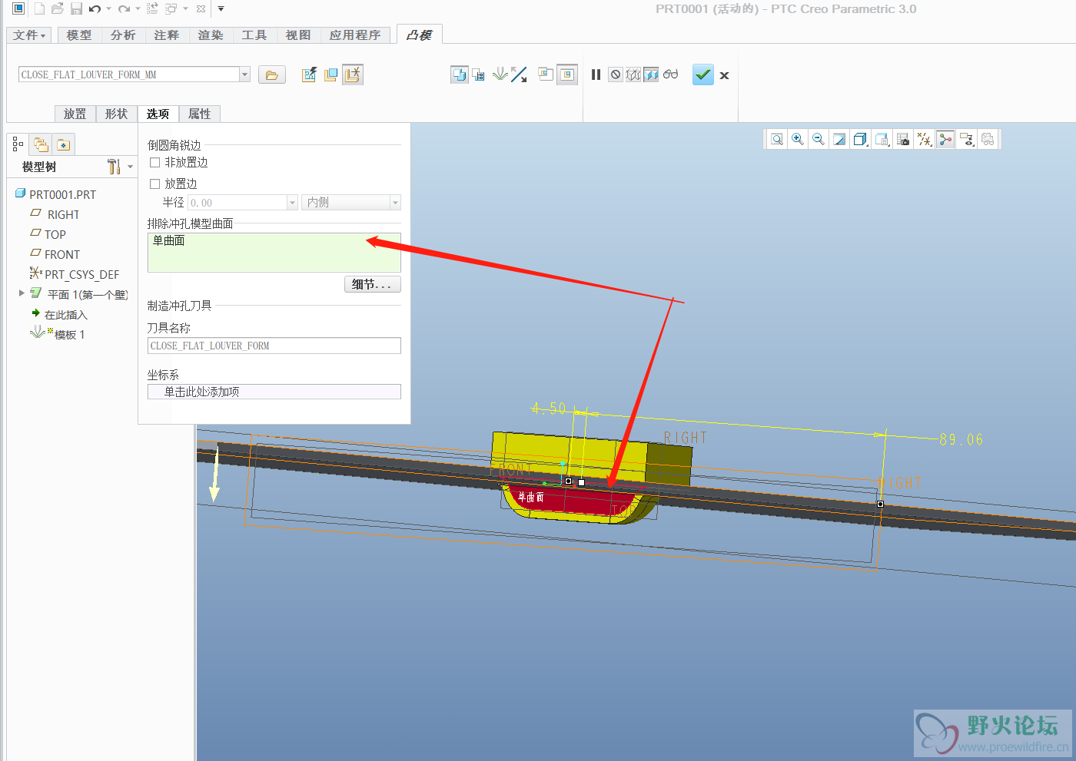1076x761 pixels.
Task: Open 文件 menu
Action: pyautogui.click(x=29, y=35)
